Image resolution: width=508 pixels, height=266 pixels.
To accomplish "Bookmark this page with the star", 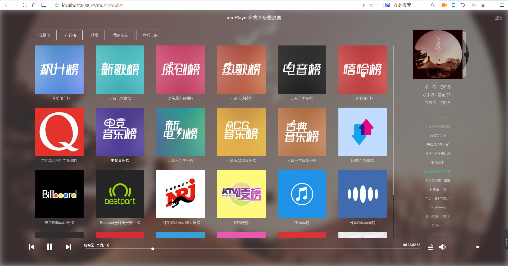I will pos(57,5).
